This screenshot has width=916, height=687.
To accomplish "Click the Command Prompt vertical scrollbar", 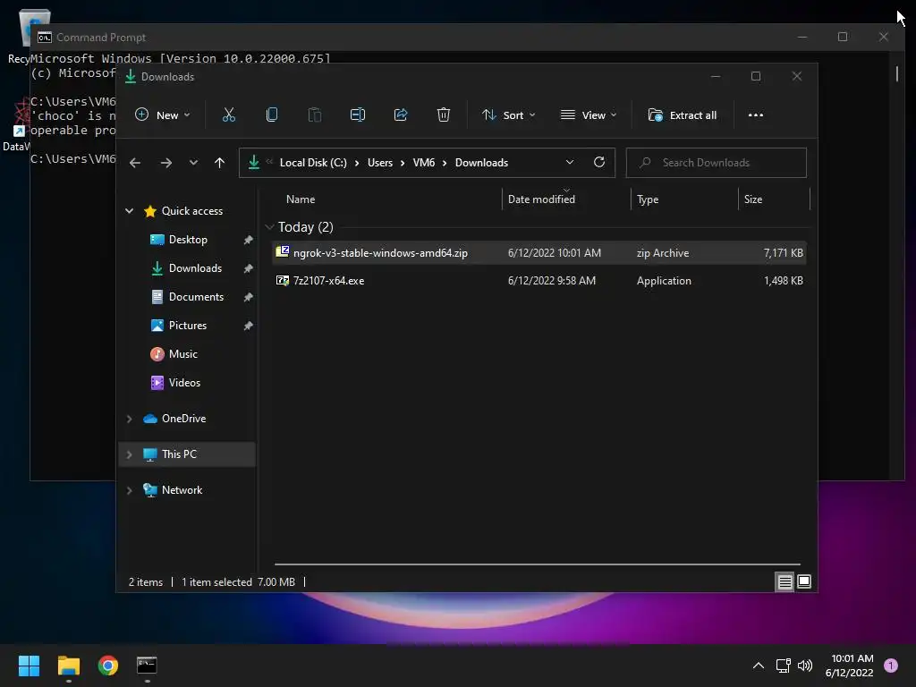I will tap(896, 73).
